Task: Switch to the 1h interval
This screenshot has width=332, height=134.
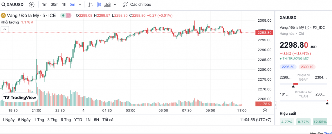Action: tap(64, 5)
